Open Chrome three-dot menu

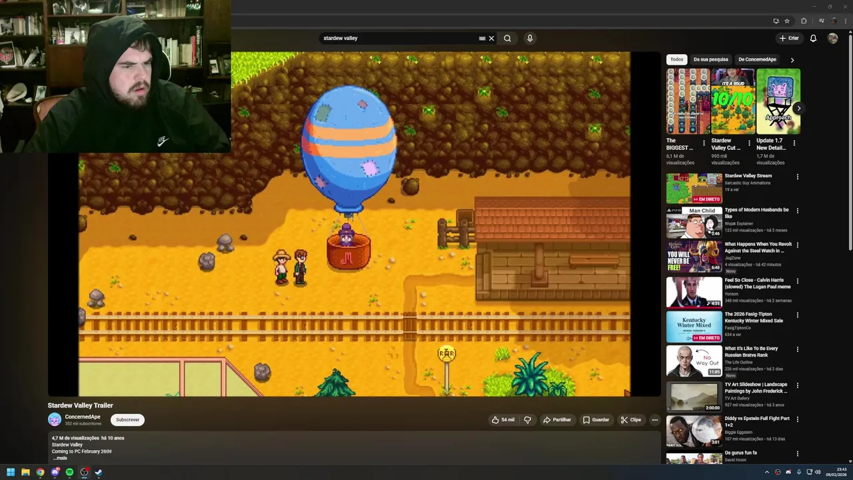tap(846, 21)
